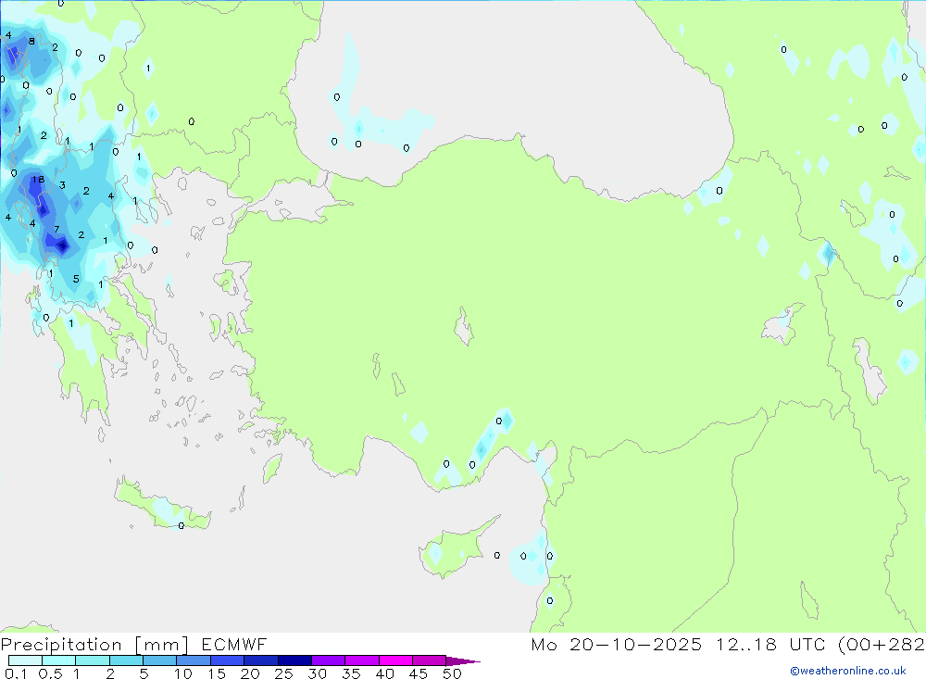Viewport: 926px width, 679px height.
Task: Click the '3' precipitation value on the map
Action: click(x=62, y=185)
